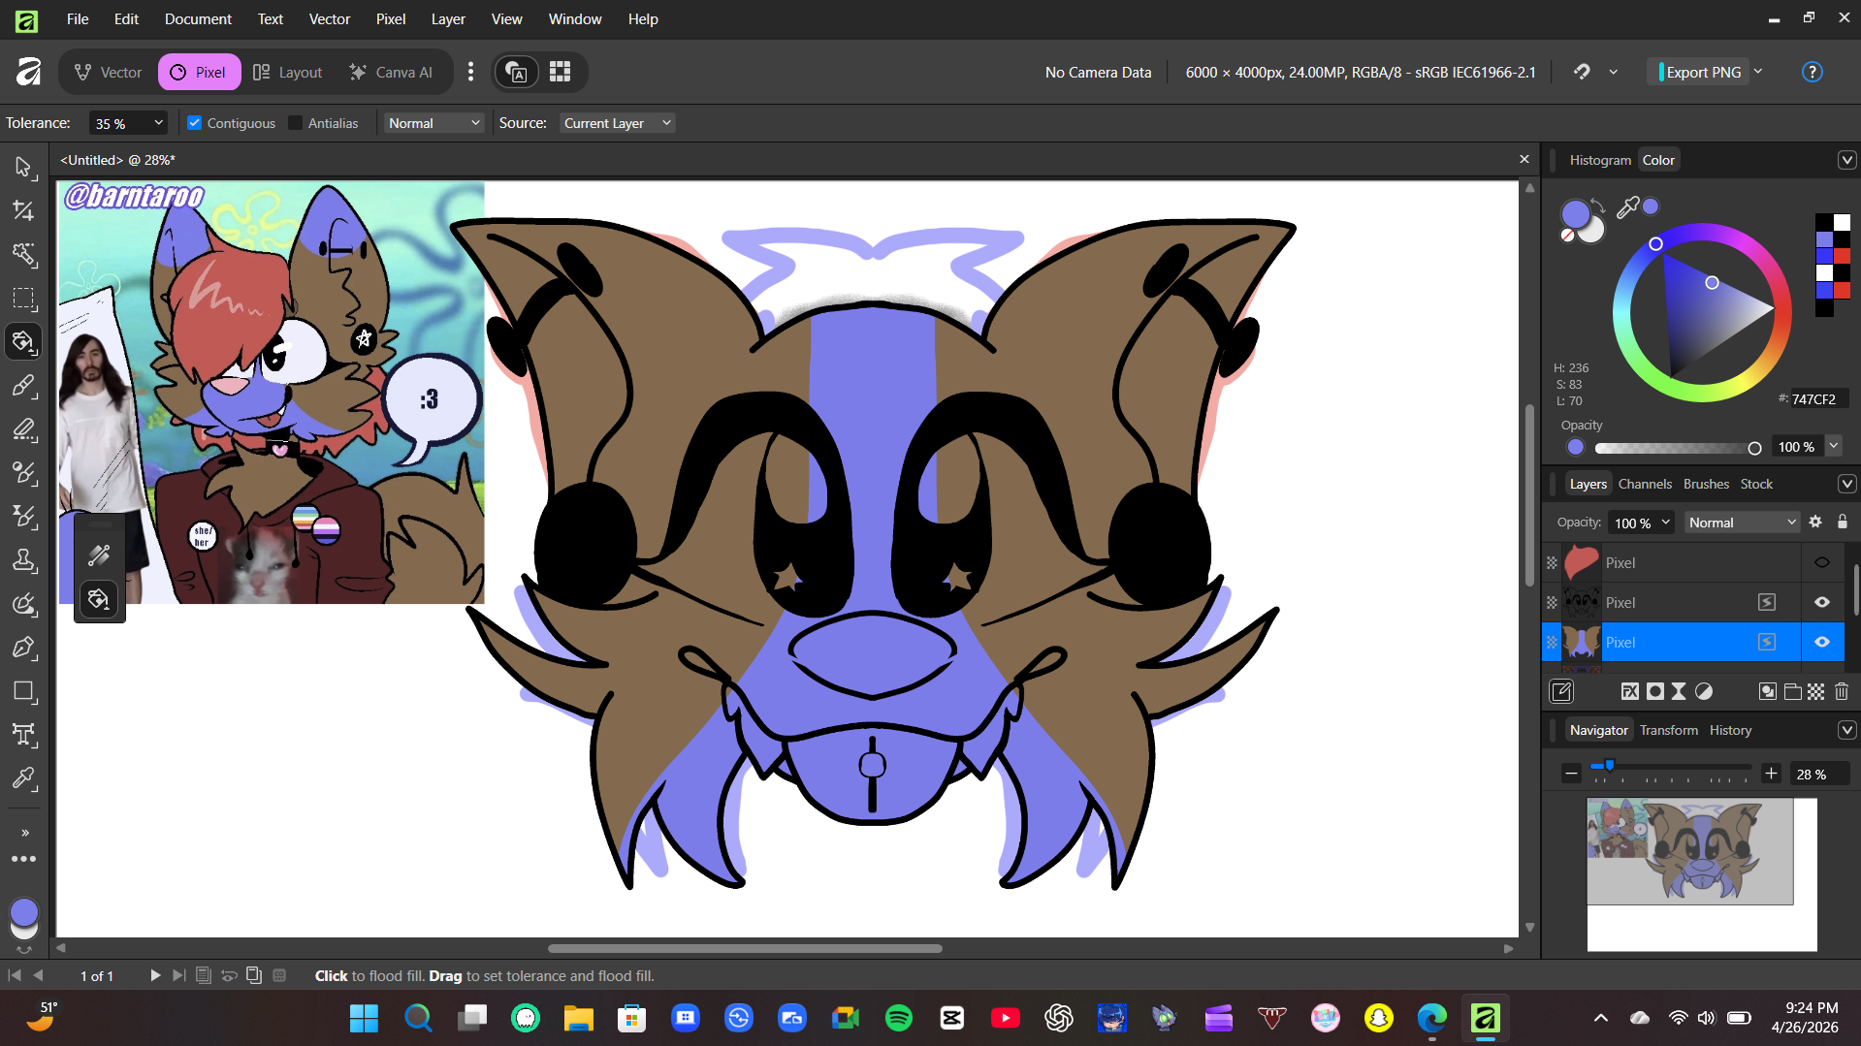Open flood fill blend mode Normal dropdown

[433, 123]
